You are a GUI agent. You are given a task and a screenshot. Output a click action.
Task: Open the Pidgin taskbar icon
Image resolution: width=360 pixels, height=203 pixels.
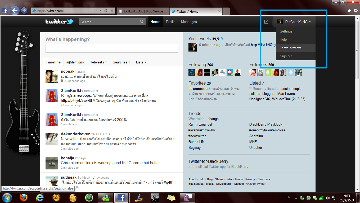(187, 197)
